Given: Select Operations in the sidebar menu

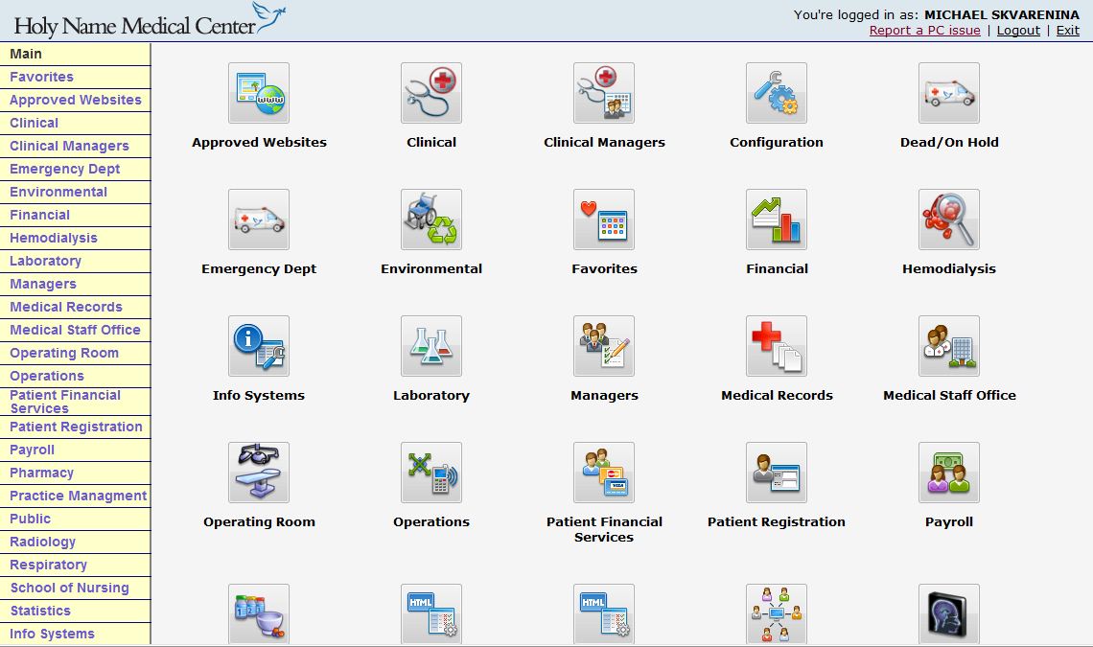Looking at the screenshot, I should click(76, 376).
